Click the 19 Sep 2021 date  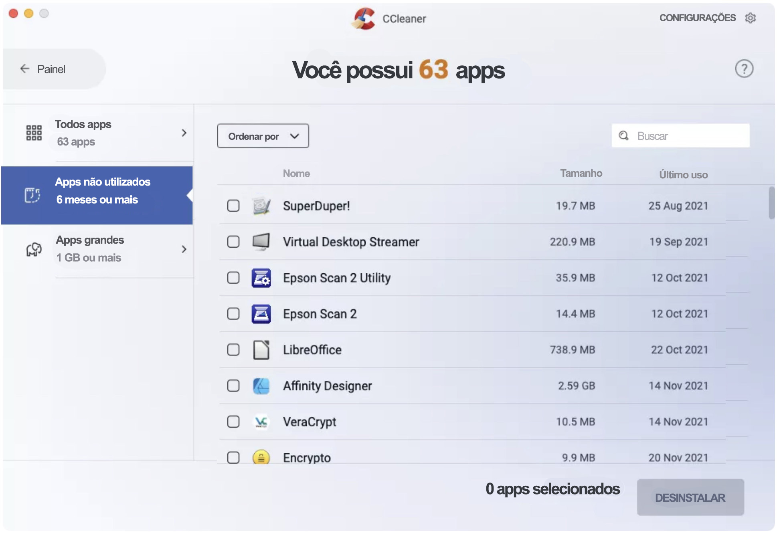point(679,242)
